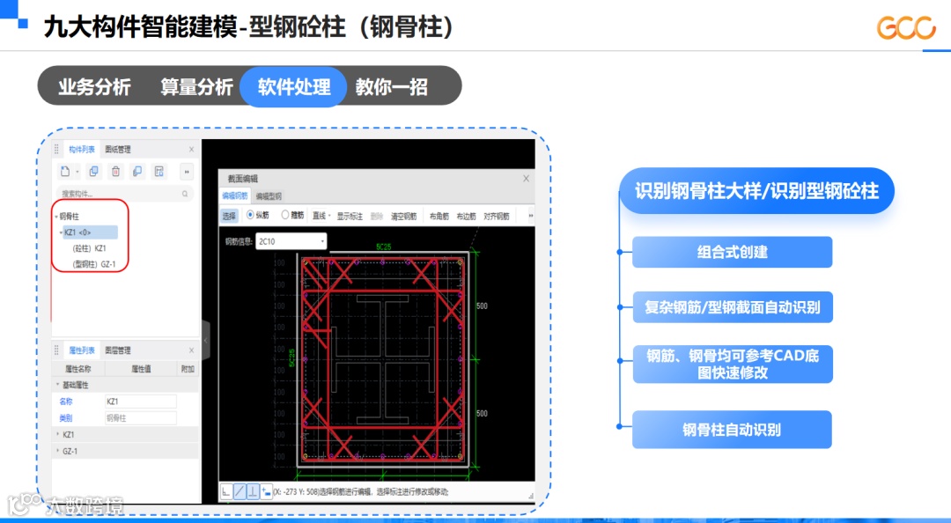Click the 属性名称 column header
This screenshot has height=523, width=951.
point(77,369)
